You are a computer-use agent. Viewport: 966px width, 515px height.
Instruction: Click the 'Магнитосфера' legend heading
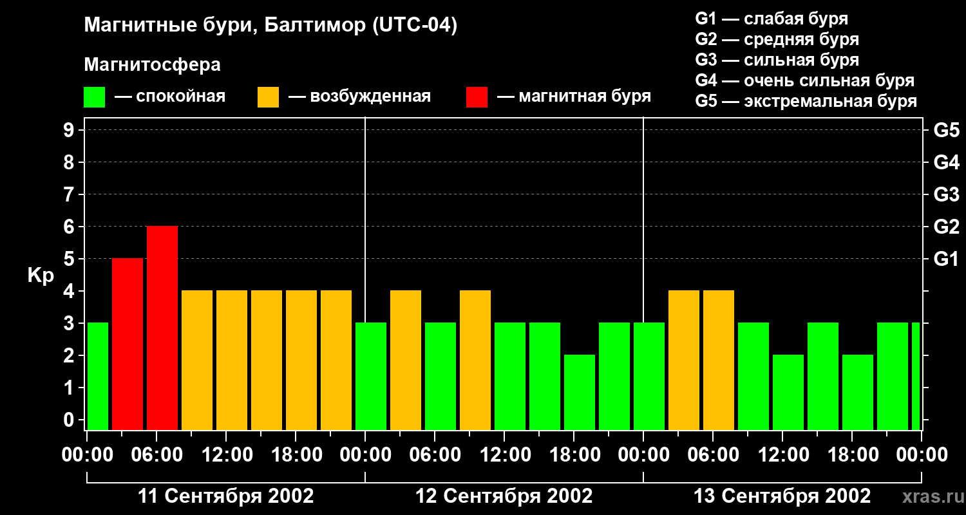152,65
